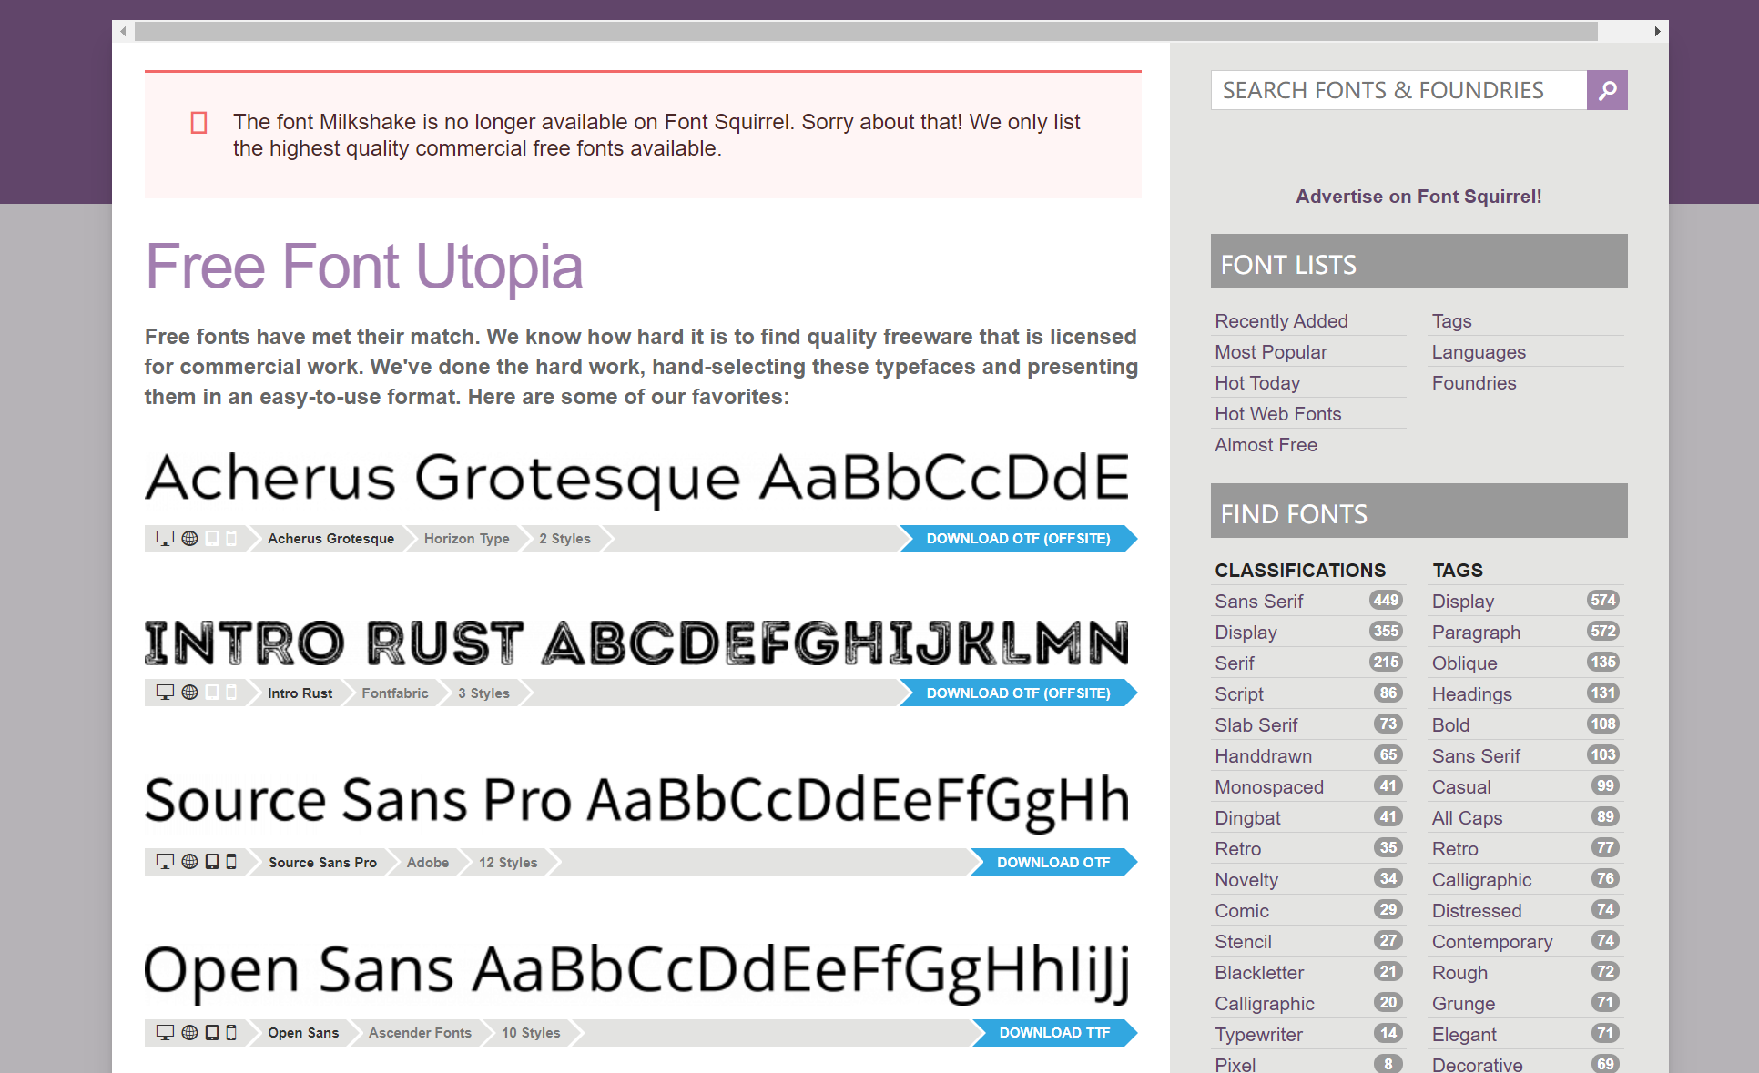Viewport: 1759px width, 1073px height.
Task: Open the Tags font list link
Action: pos(1451,321)
